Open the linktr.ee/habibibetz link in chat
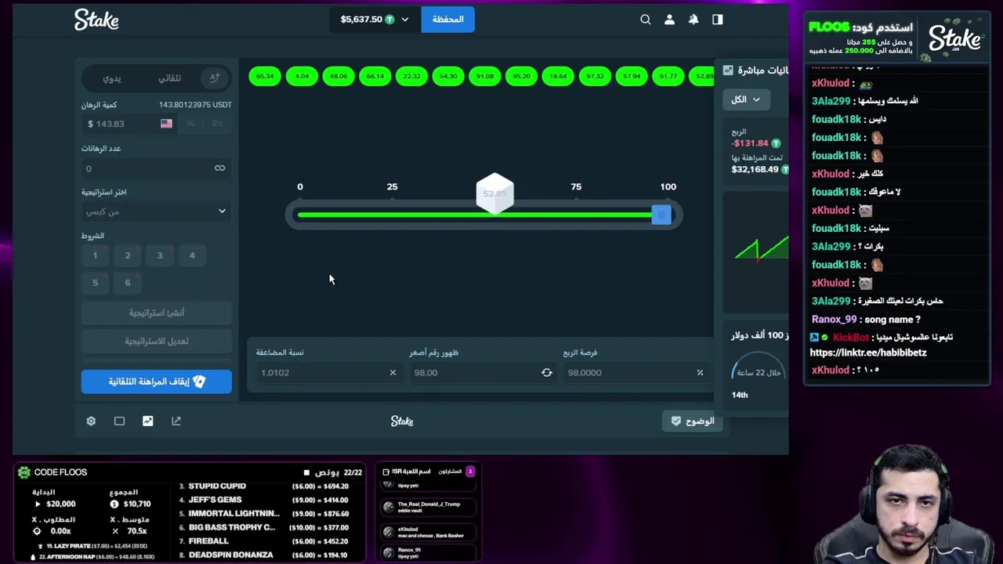The image size is (1003, 564). (868, 352)
